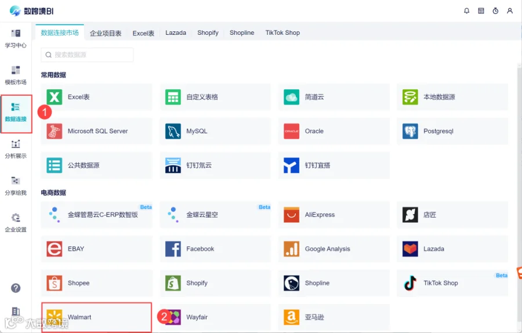Select the EBAY icon

pos(55,249)
